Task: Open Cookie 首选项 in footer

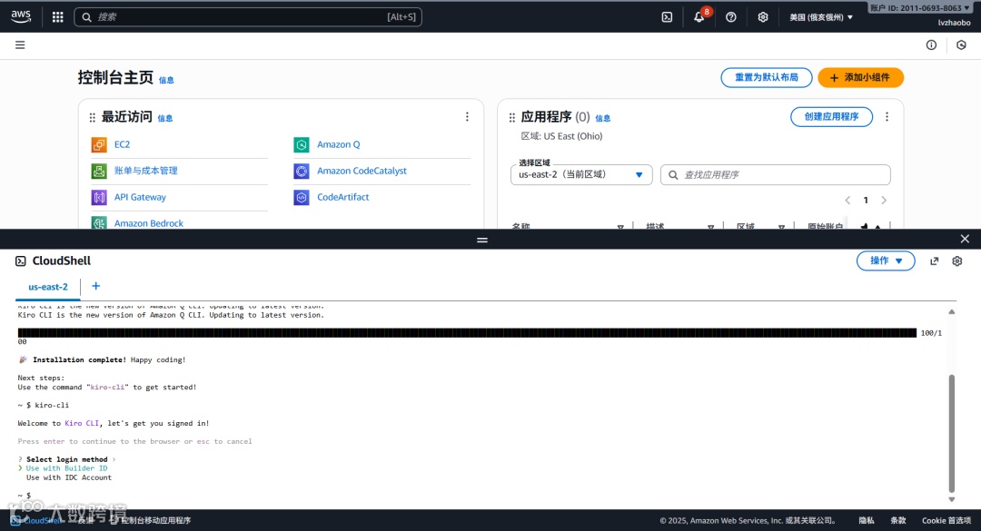Action: (x=946, y=520)
